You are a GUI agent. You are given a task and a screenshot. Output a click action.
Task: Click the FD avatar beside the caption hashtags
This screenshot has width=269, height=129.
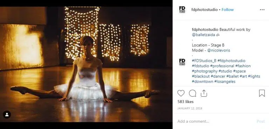[x=182, y=62]
